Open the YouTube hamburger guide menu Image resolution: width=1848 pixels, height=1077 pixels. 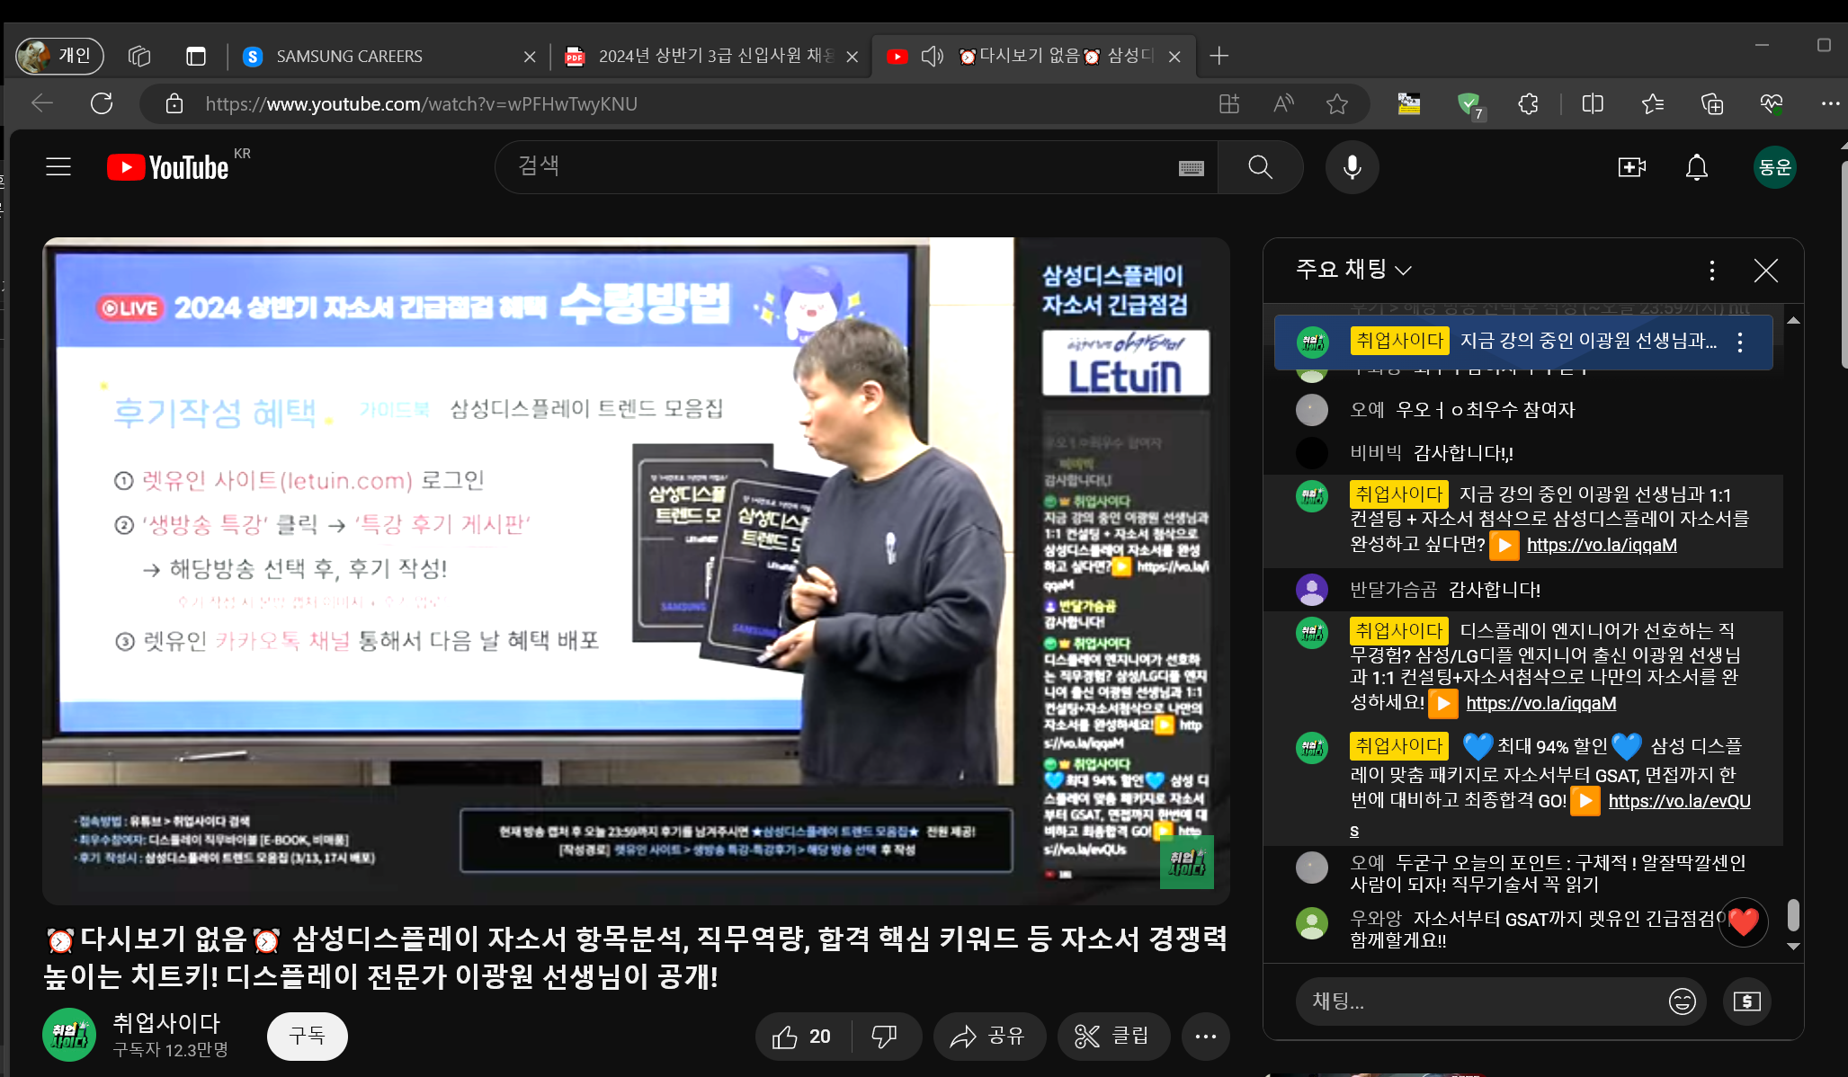point(58,167)
